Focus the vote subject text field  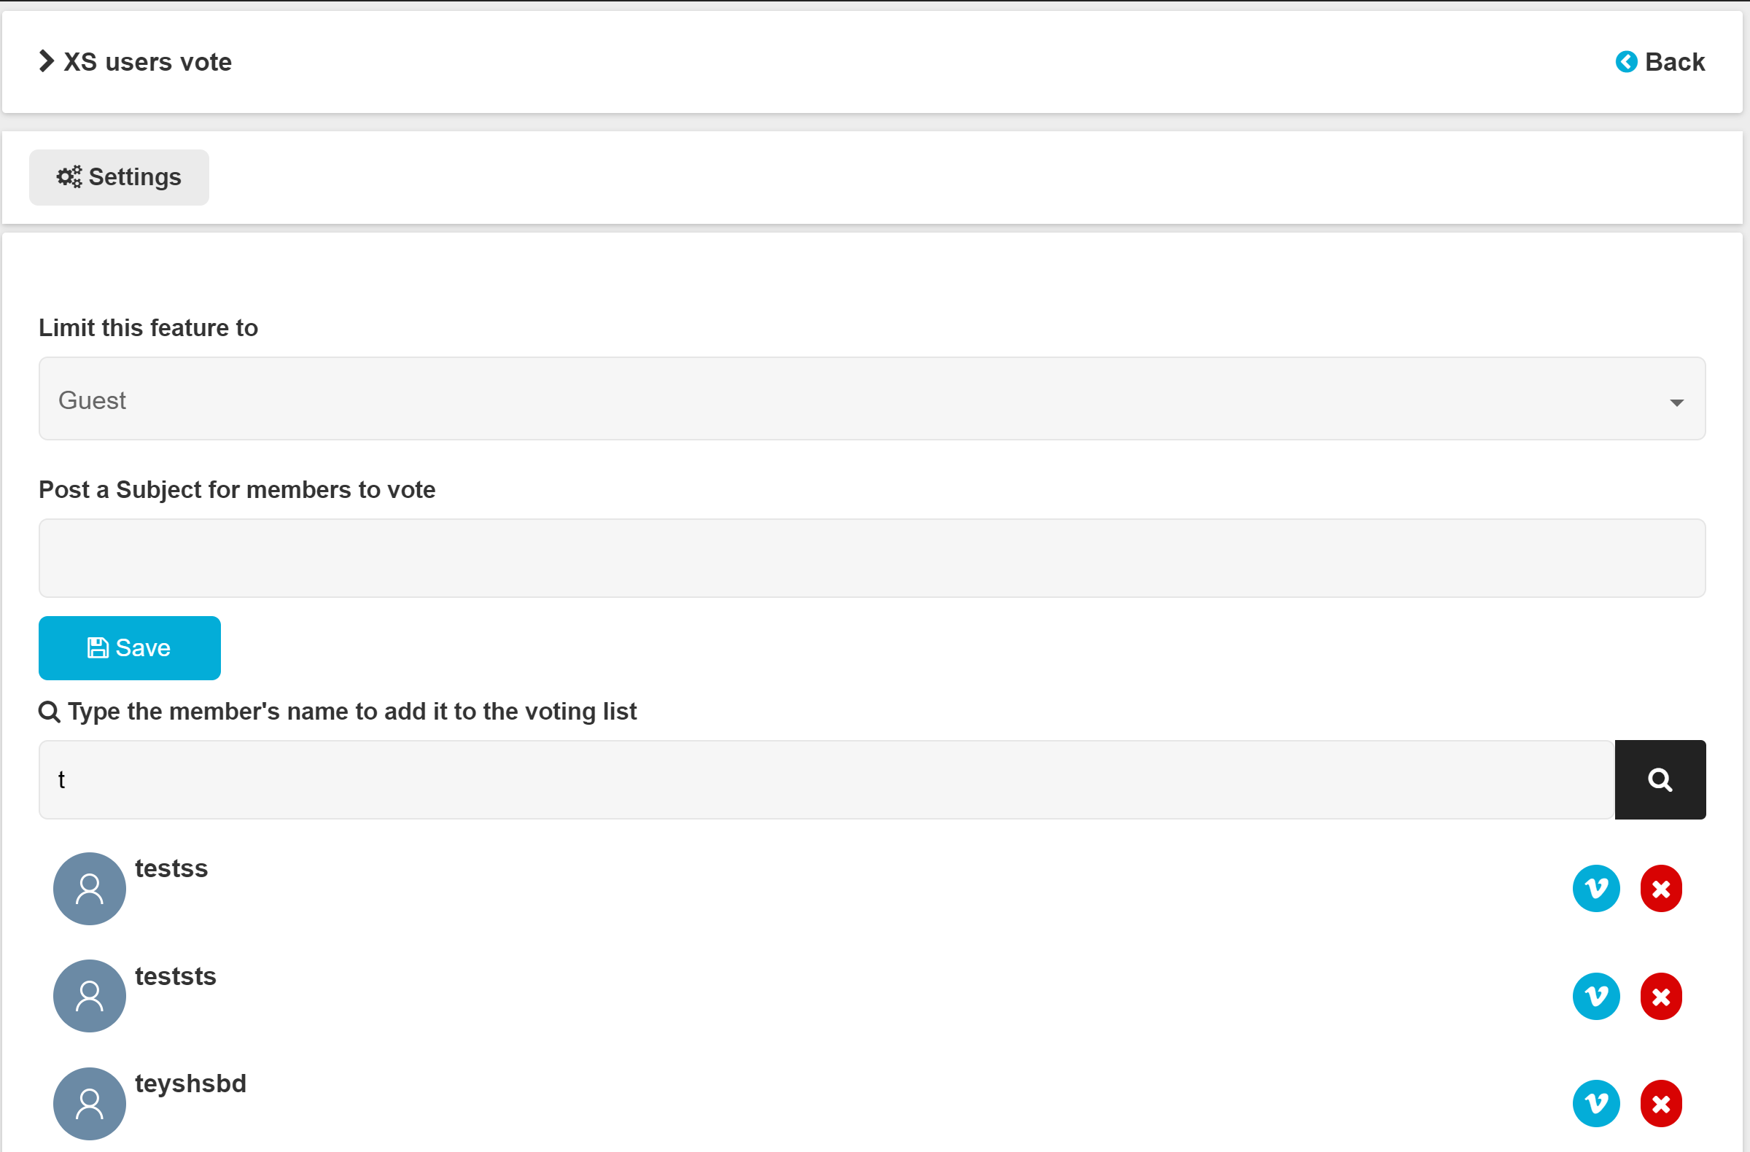[x=871, y=558]
